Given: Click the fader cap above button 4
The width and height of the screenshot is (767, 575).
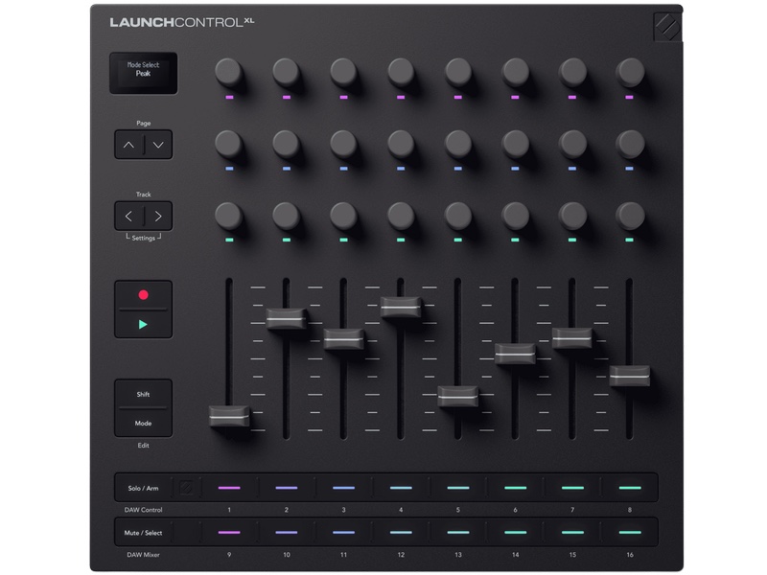Looking at the screenshot, I should 401,307.
